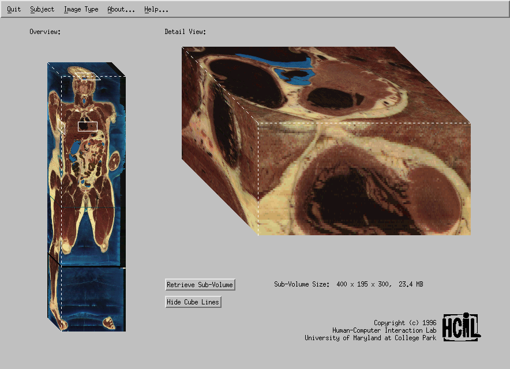Click the HCIL logo
Image resolution: width=510 pixels, height=369 pixels.
[461, 327]
